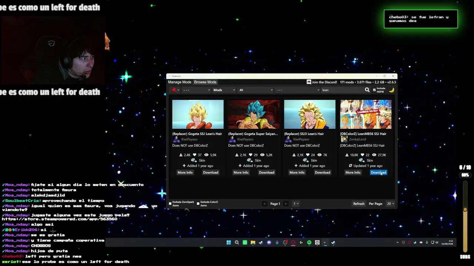This screenshot has height=266, width=474.
Task: Open the page number dropdown showing 1
Action: point(296,204)
